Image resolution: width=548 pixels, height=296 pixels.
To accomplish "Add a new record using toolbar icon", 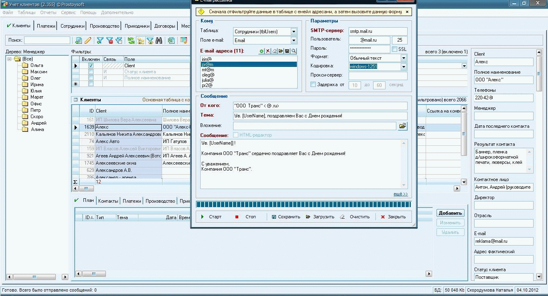I will pos(79,40).
